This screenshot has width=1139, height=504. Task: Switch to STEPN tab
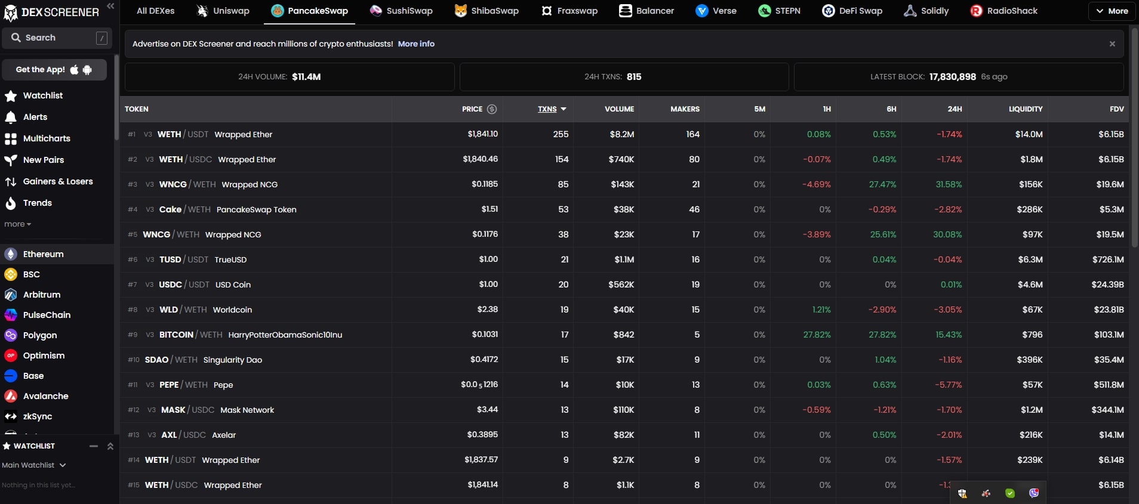pos(780,11)
